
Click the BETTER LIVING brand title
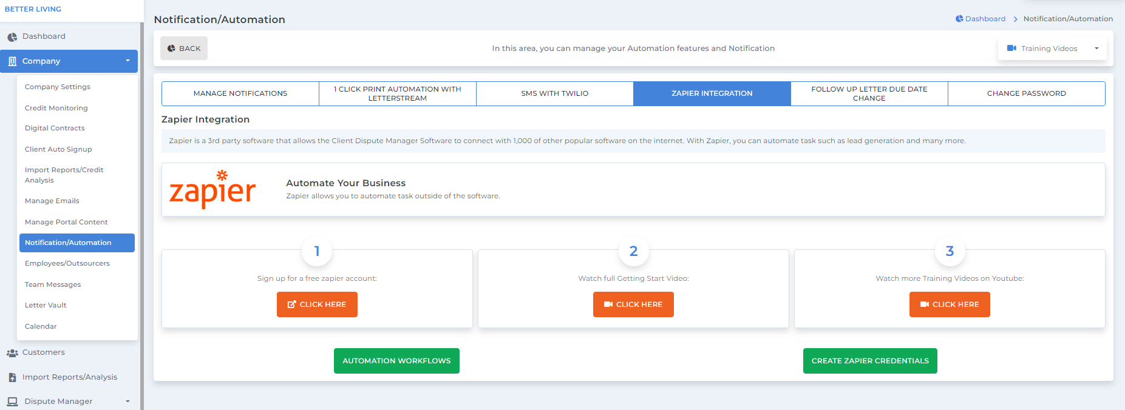[x=33, y=9]
